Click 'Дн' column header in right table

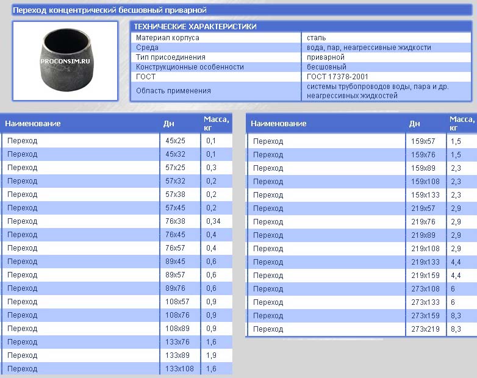click(x=415, y=124)
